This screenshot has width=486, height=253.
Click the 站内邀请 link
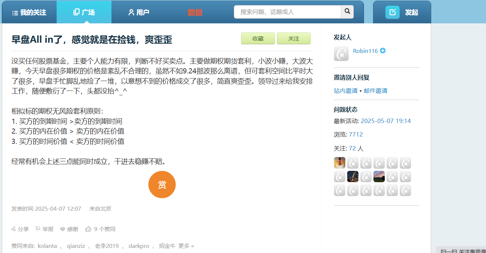346,91
